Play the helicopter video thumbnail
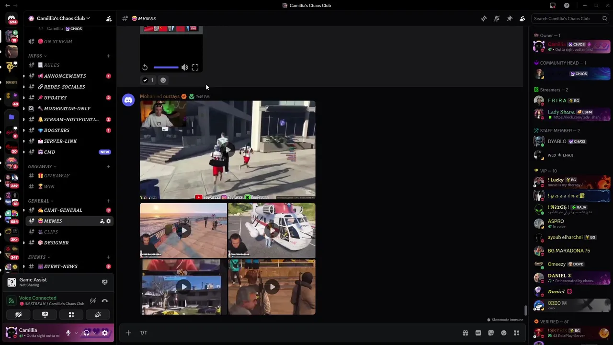Screen dimensions: 613x345 (x=272, y=230)
